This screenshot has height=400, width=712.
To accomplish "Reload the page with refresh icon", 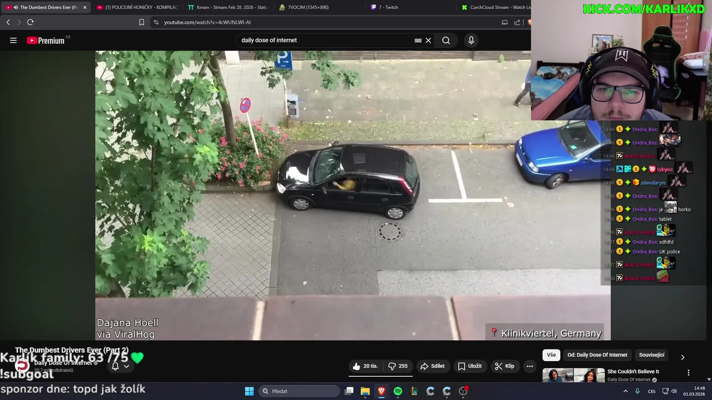I will [30, 22].
